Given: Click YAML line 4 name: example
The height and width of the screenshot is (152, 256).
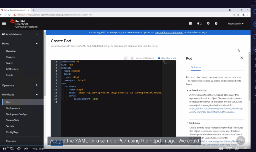Looking at the screenshot, I should click(72, 71).
